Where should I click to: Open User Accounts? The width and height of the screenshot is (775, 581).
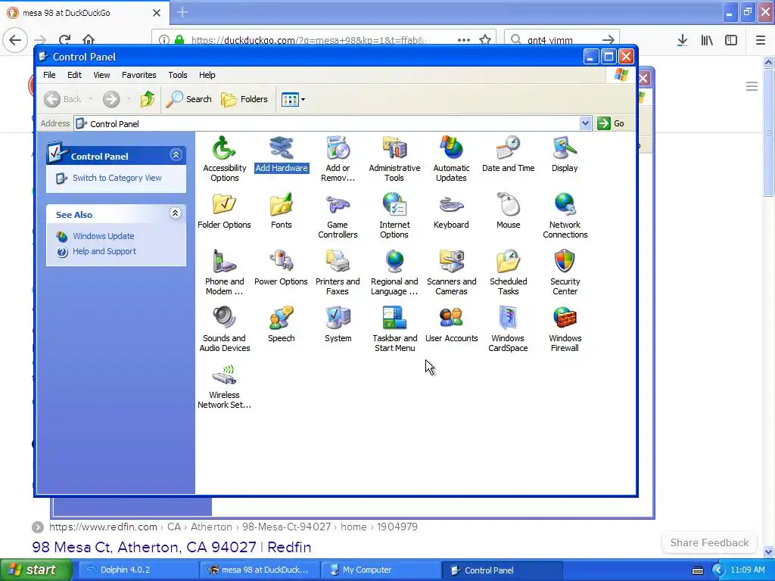point(451,325)
